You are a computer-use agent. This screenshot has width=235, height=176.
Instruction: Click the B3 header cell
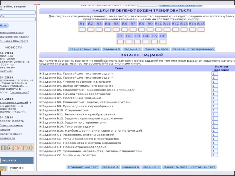(x=99, y=24)
